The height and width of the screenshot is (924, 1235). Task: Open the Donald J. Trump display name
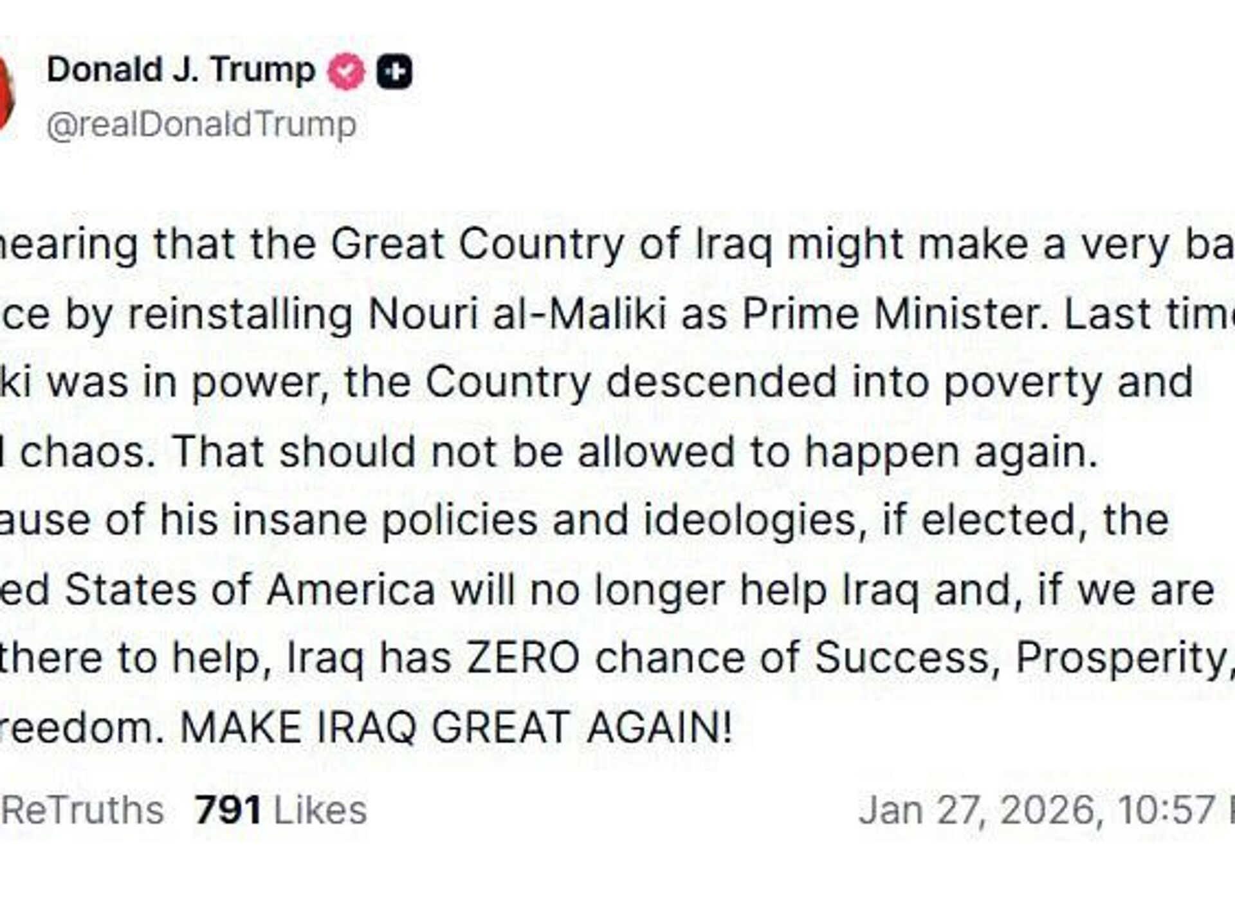pos(181,69)
